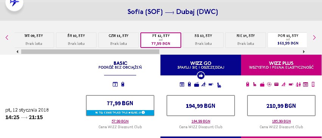Click the seat icon under WIZZ GO
This screenshot has height=138, width=322.
tap(219, 85)
